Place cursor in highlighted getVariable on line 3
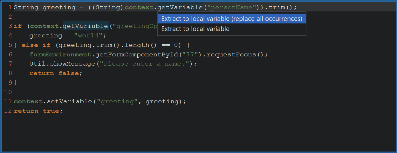397x153 pixels. tap(86, 26)
